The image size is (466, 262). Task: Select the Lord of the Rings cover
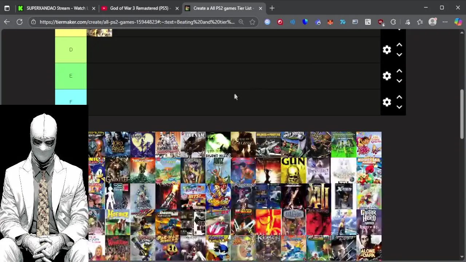point(118,144)
